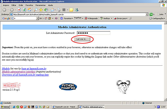Focus the List Administrator Password field
The height and width of the screenshot is (109, 167).
click(x=93, y=33)
